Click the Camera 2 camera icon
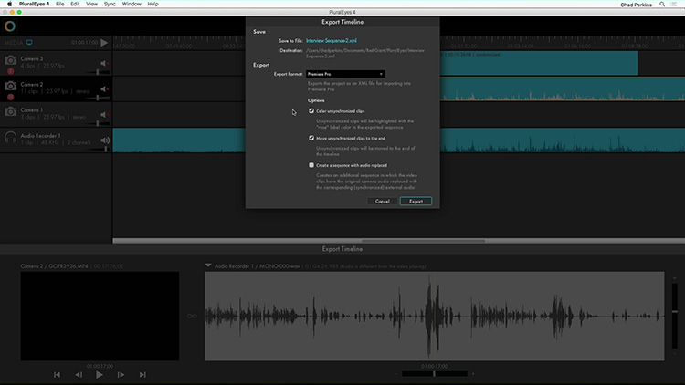The height and width of the screenshot is (385, 685). [x=10, y=86]
